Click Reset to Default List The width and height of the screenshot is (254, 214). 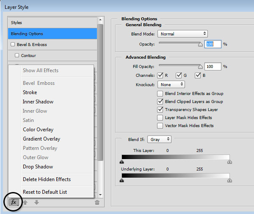tap(45, 192)
